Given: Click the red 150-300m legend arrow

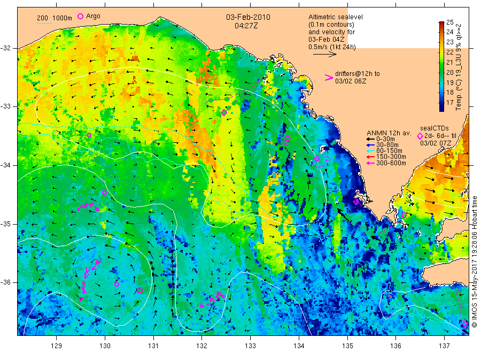Looking at the screenshot, I should point(370,157).
